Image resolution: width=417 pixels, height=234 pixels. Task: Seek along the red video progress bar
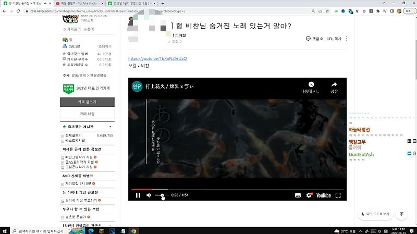(237, 189)
